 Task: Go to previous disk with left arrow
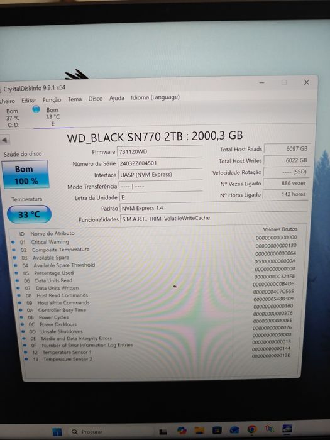5,140
